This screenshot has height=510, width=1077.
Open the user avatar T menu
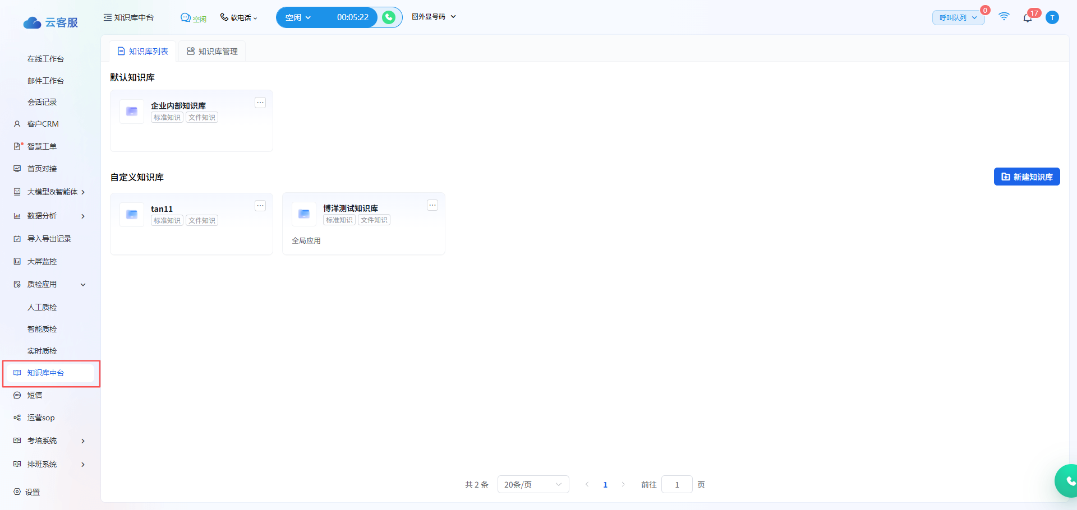click(1052, 17)
